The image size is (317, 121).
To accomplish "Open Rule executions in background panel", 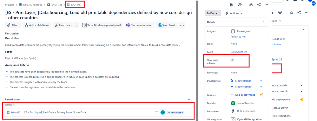I will pyautogui.click(x=281, y=116).
